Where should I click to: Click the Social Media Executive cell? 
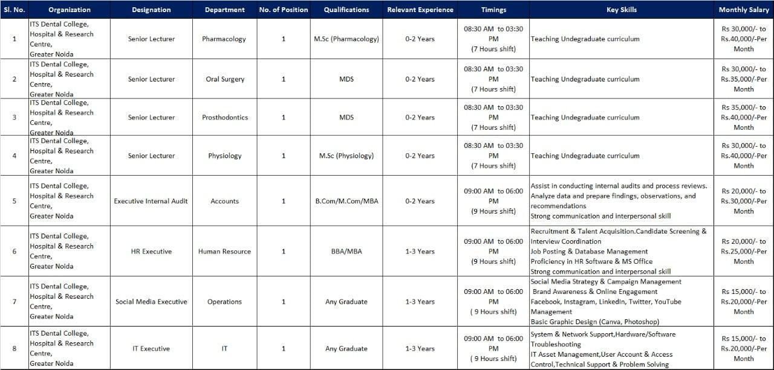pyautogui.click(x=151, y=302)
